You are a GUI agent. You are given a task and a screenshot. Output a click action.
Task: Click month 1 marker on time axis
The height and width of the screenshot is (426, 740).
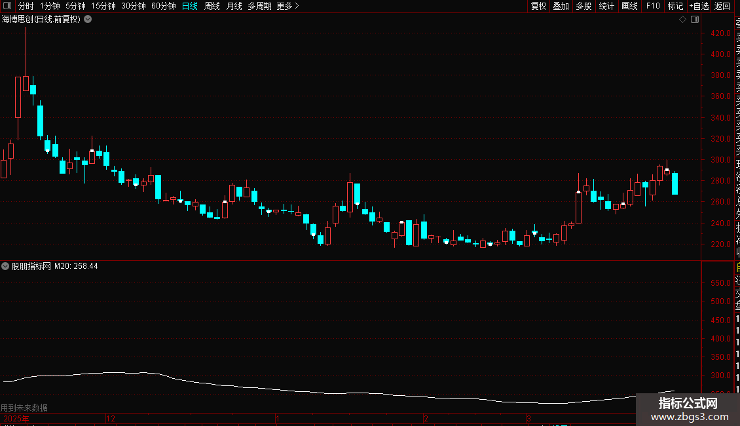[x=278, y=418]
